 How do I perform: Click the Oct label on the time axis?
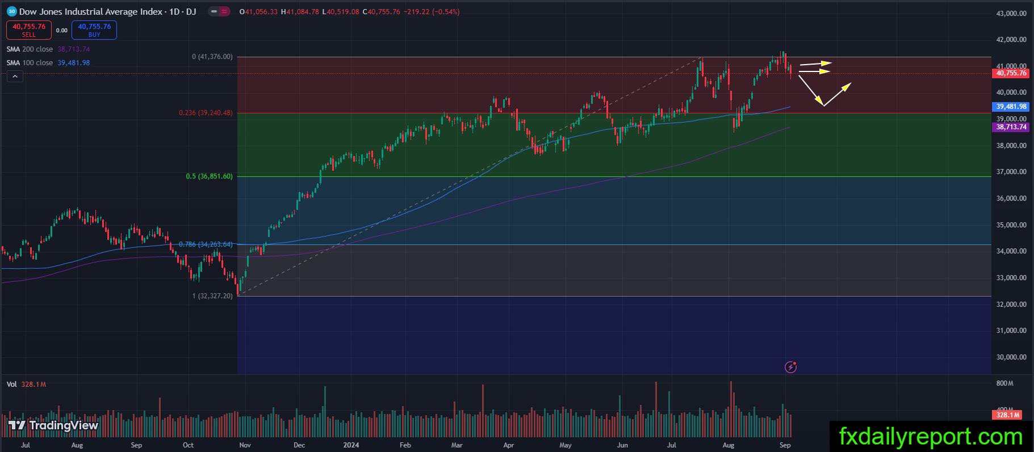click(189, 445)
